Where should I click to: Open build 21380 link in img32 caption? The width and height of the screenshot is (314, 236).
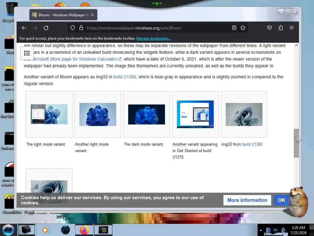(252, 144)
